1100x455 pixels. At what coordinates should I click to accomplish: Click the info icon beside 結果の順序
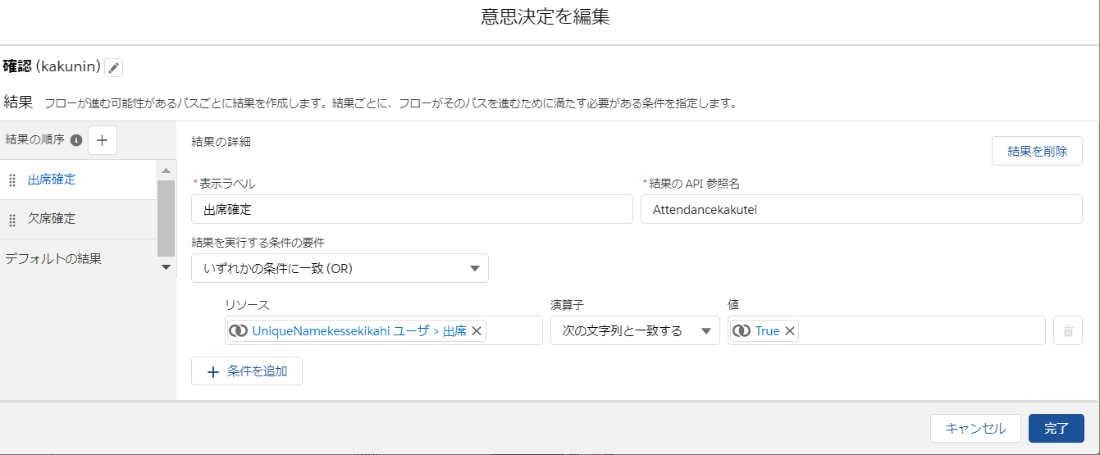[x=76, y=140]
